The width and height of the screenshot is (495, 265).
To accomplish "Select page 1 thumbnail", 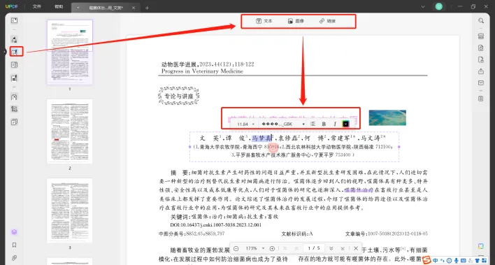I will [70, 52].
